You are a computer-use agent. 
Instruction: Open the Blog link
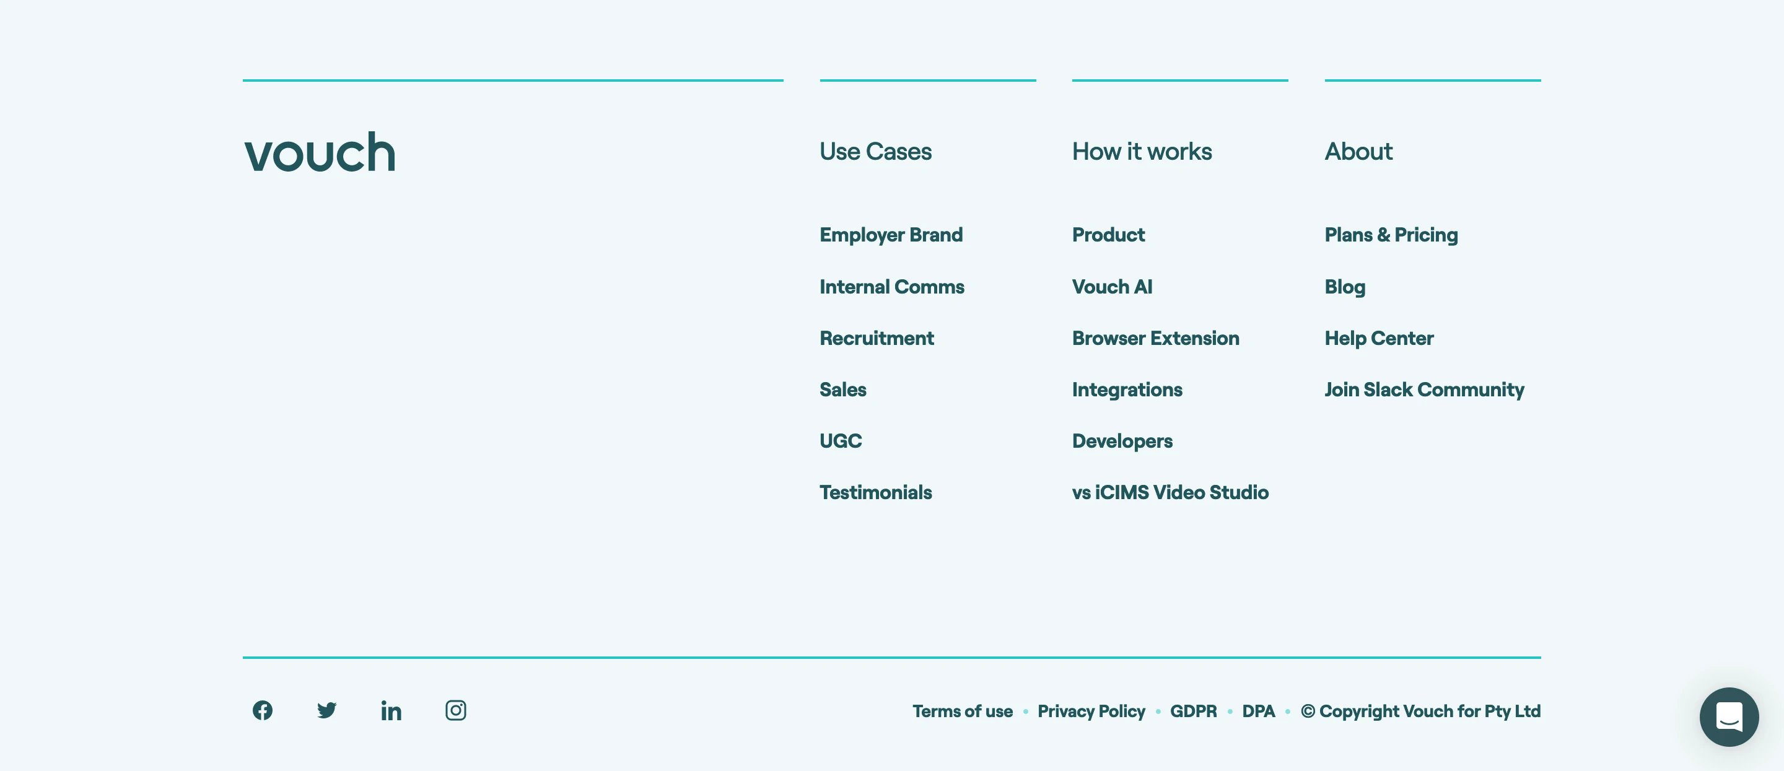tap(1345, 287)
